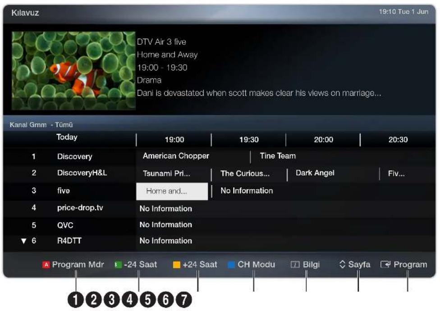Click the 19:10 Tue 1 Jun clock

(403, 12)
